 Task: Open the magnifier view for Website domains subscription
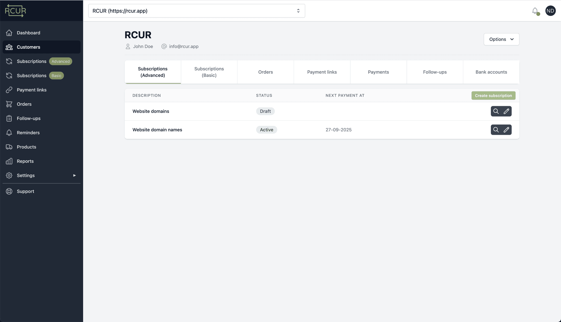click(x=496, y=111)
